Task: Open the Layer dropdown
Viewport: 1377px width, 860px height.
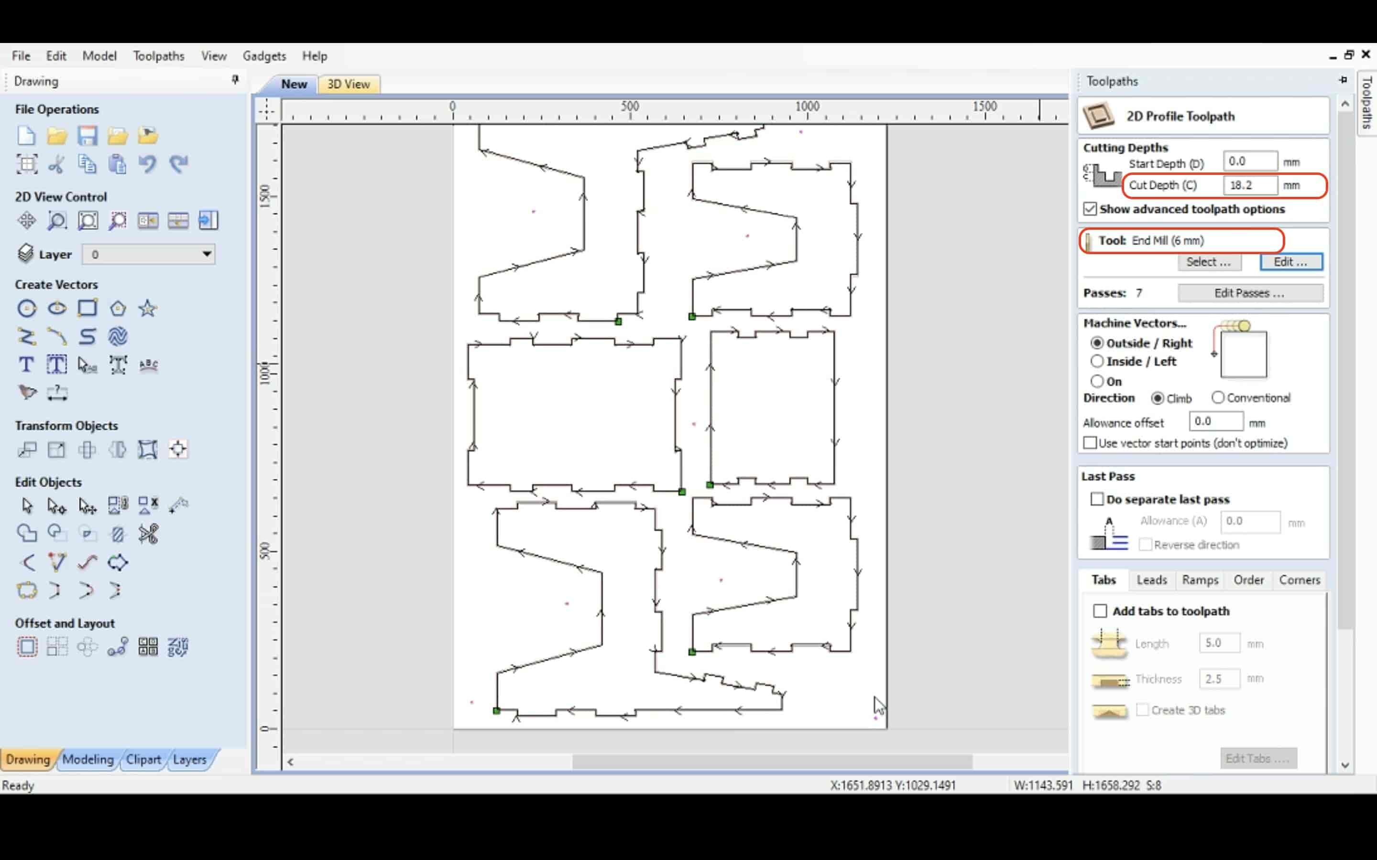Action: click(149, 254)
